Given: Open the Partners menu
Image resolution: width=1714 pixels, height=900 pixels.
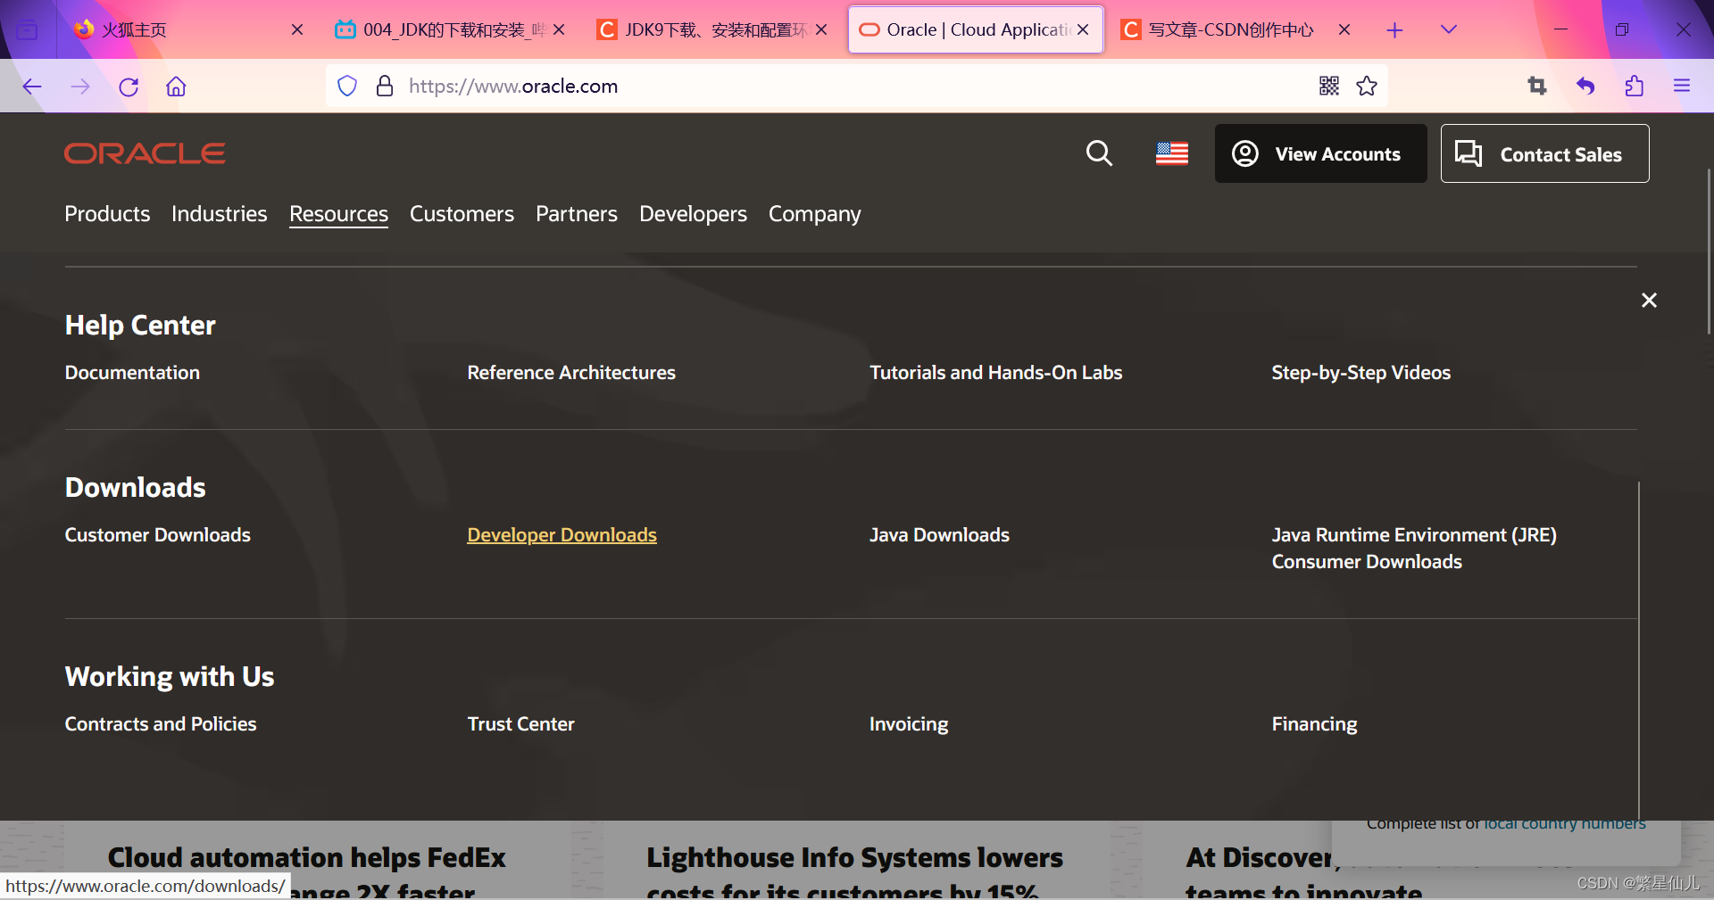Looking at the screenshot, I should tap(577, 214).
